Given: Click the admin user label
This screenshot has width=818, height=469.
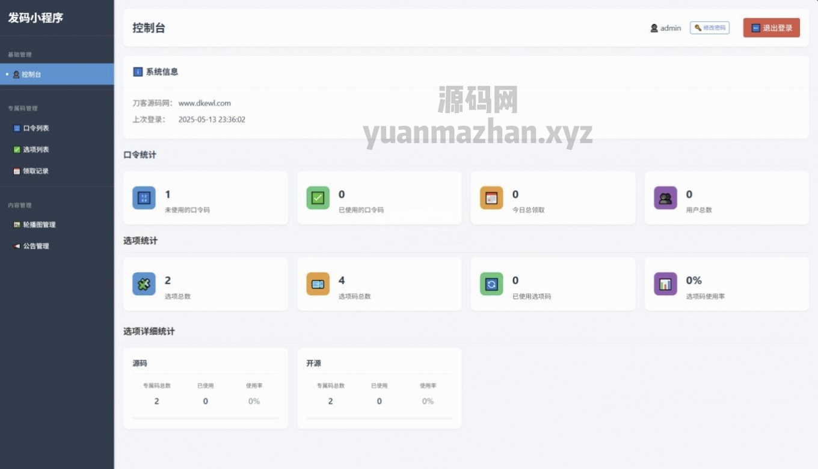Looking at the screenshot, I should [665, 28].
